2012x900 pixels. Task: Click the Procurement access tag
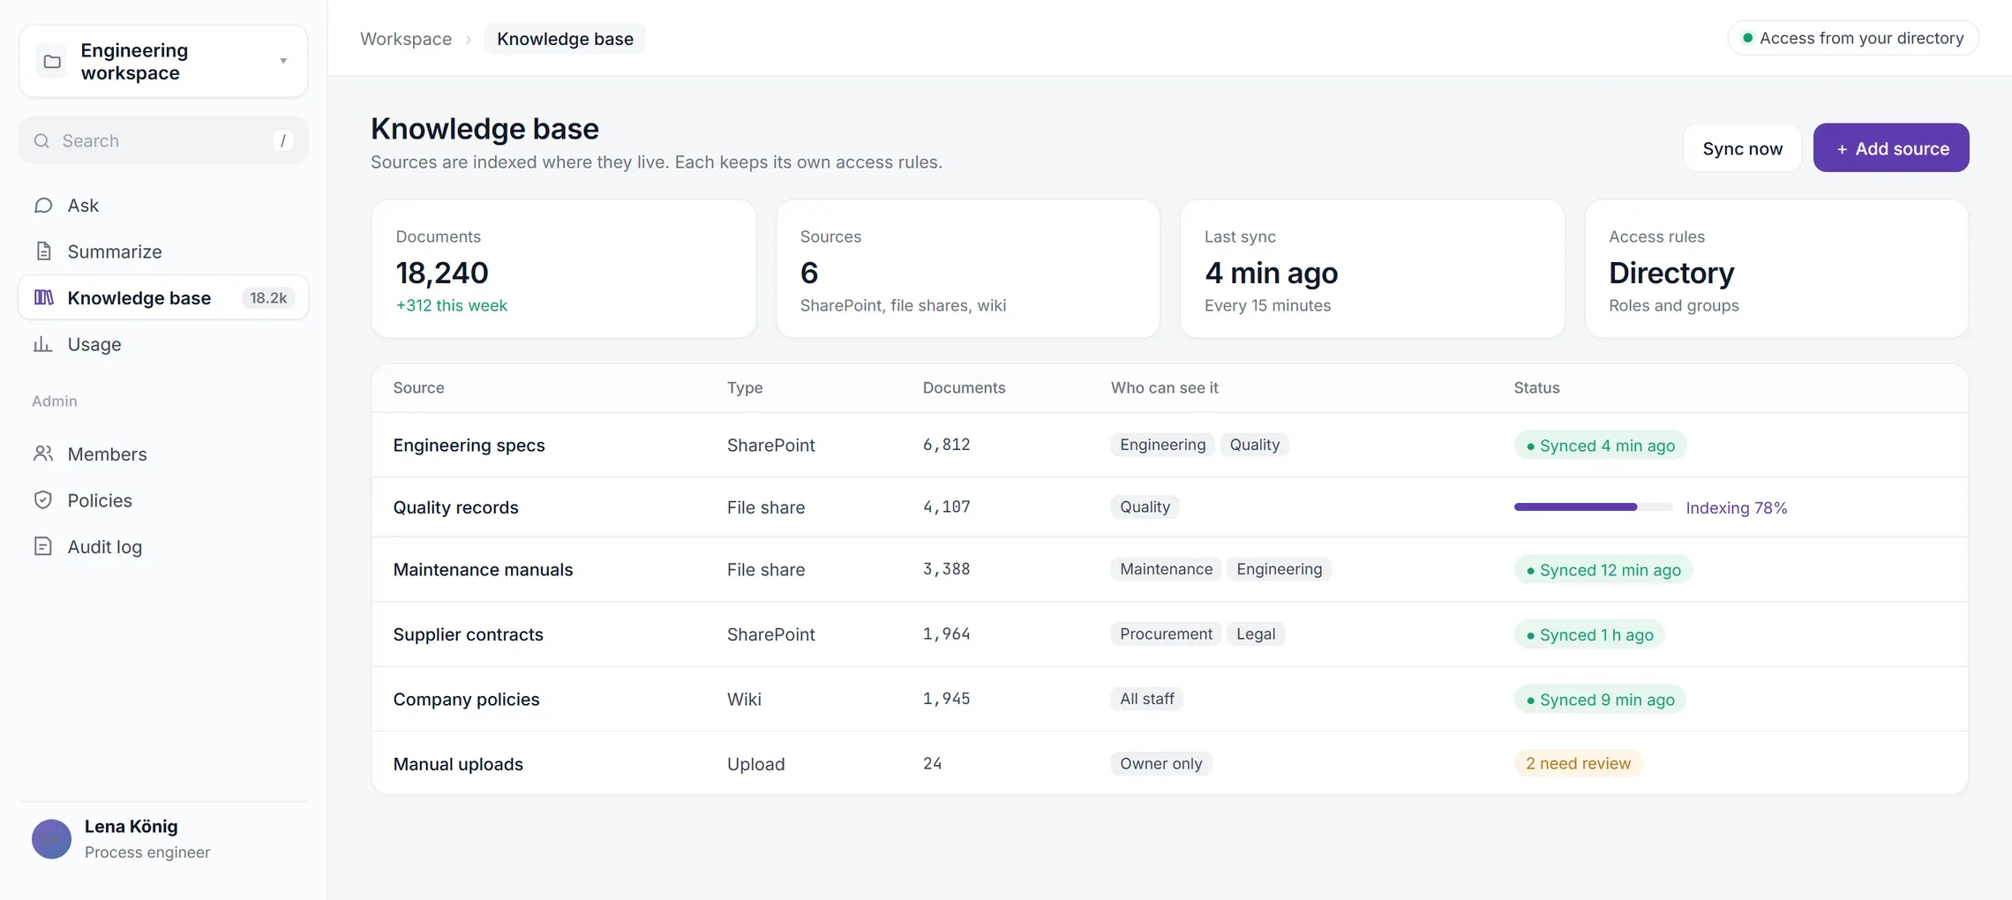point(1166,634)
